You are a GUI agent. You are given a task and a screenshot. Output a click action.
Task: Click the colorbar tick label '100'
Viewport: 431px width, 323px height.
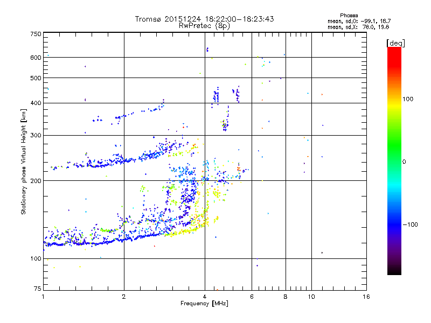pos(408,99)
